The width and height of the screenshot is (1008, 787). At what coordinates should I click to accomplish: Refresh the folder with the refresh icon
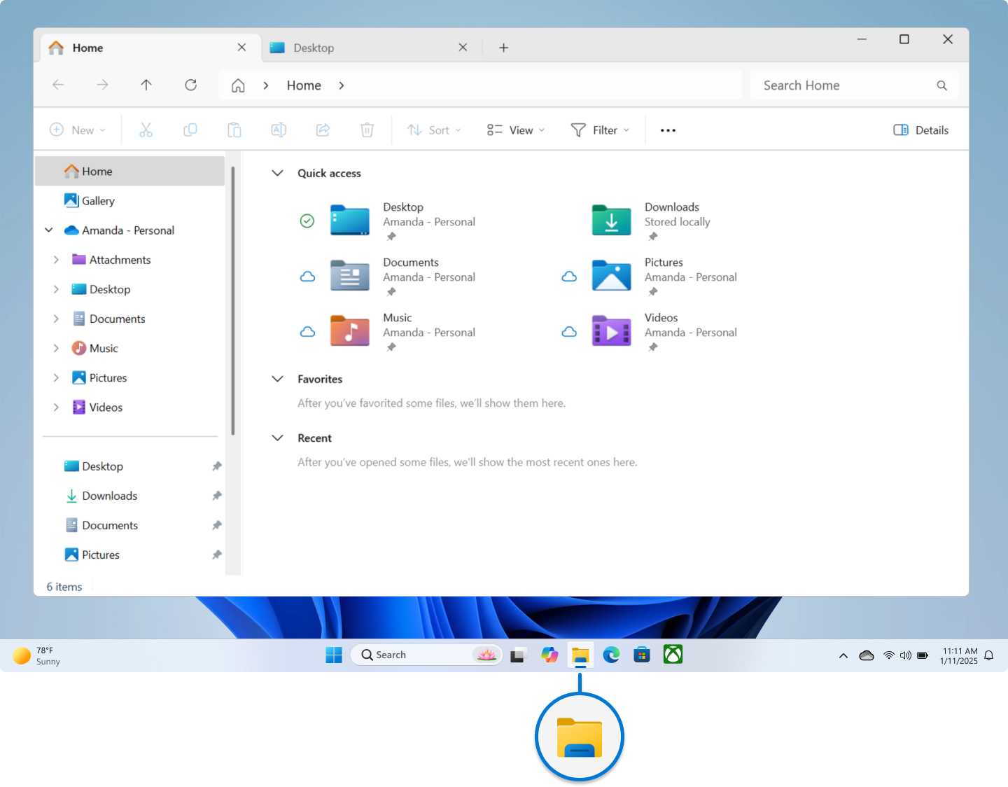[190, 85]
